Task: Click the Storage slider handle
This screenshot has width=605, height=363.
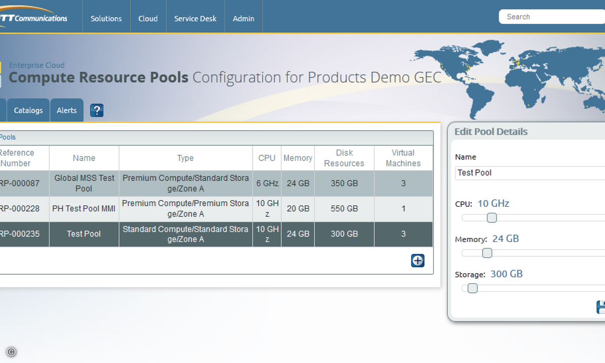Action: (472, 288)
